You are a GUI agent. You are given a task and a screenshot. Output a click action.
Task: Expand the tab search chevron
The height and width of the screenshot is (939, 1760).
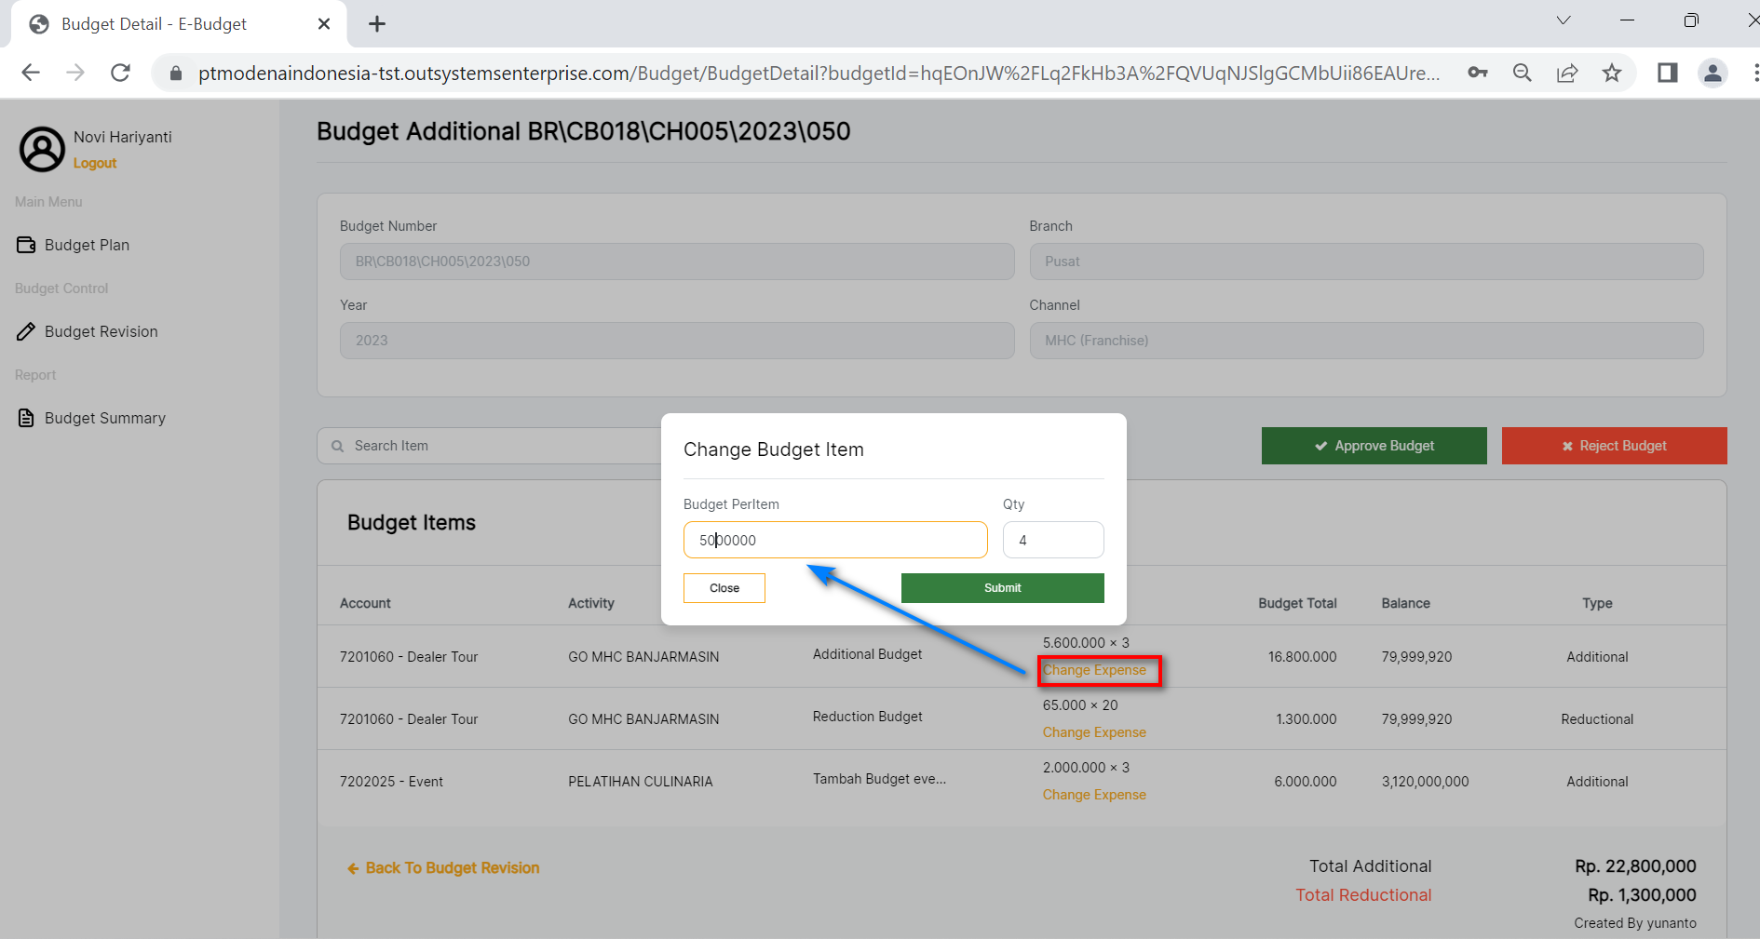coord(1564,20)
